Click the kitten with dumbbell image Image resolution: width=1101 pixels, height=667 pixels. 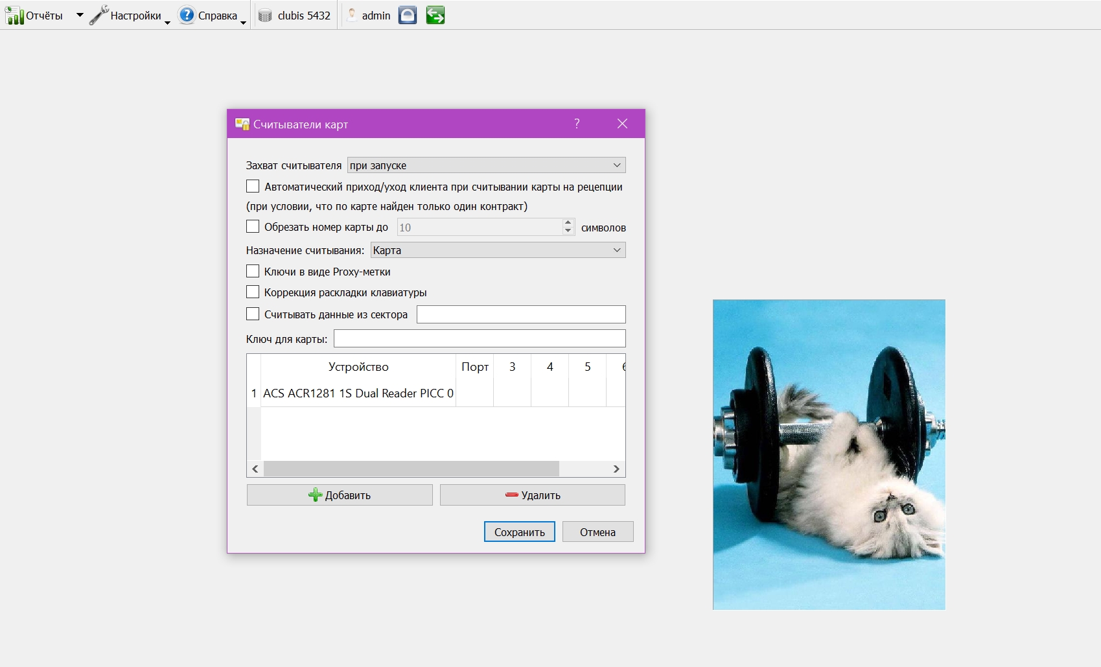click(x=829, y=454)
